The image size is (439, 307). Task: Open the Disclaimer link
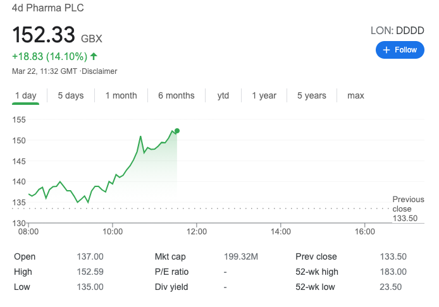pos(99,71)
